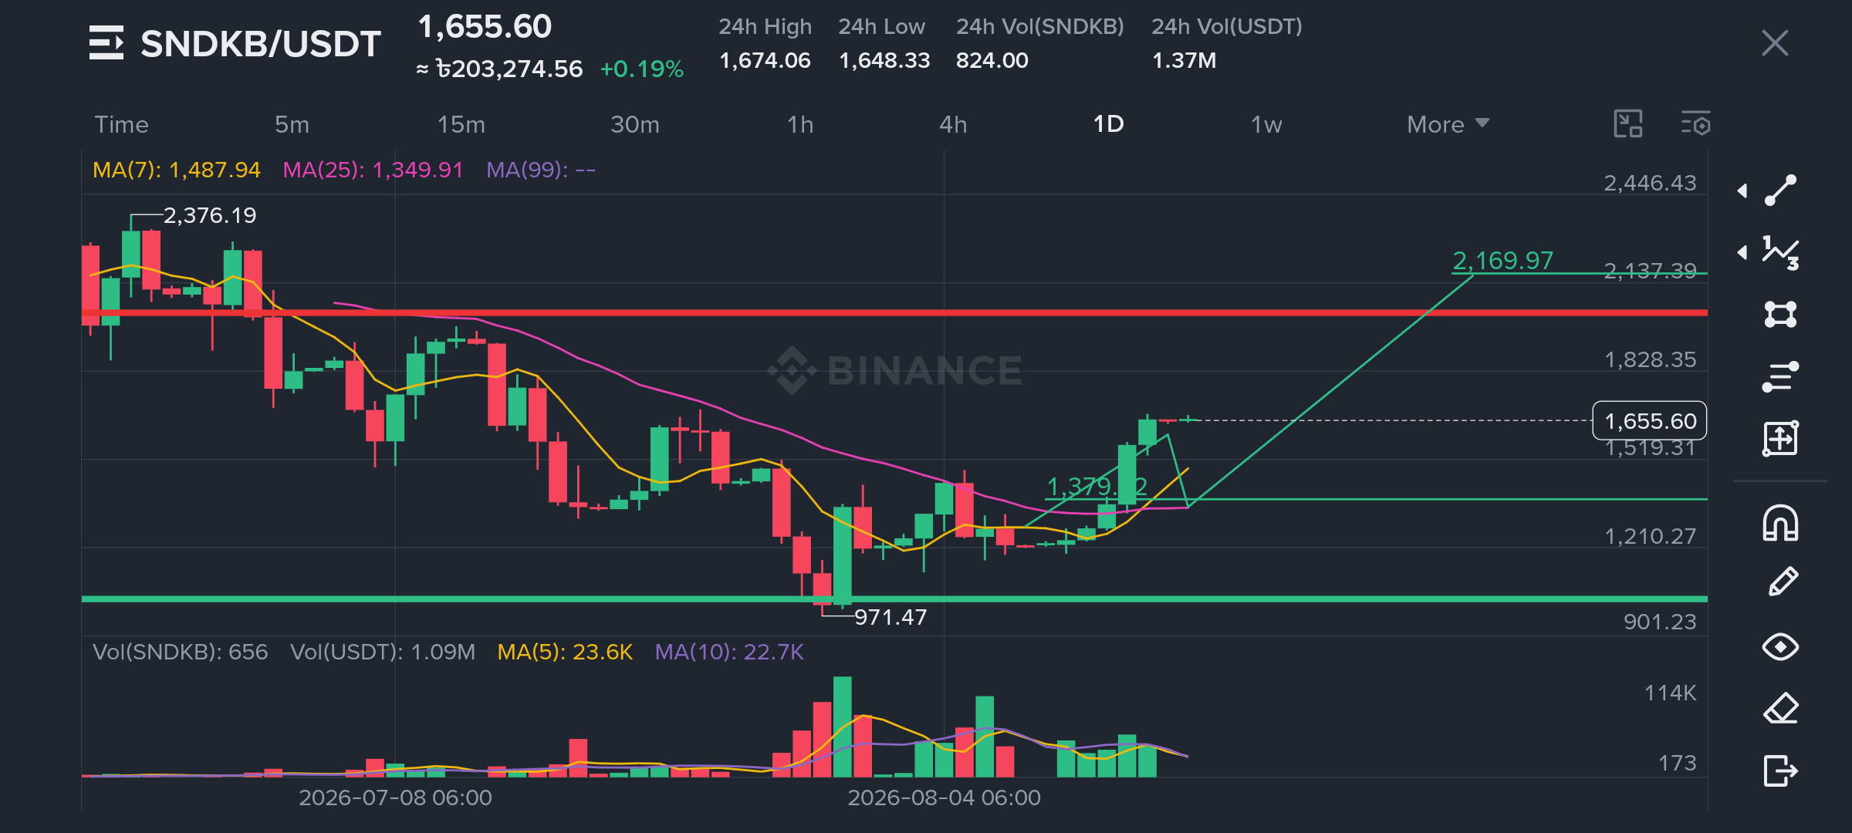The image size is (1852, 833).
Task: Expand the wave pattern tool options arrow
Action: (x=1742, y=252)
